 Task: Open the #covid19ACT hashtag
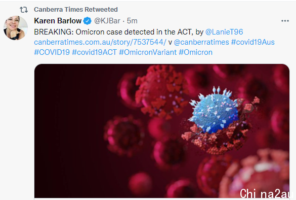point(95,52)
